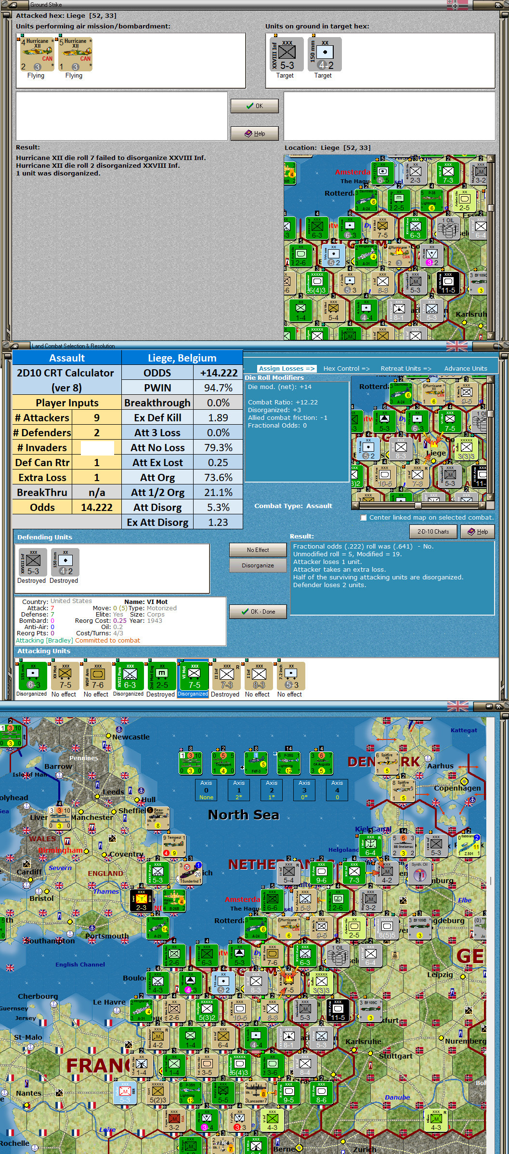Select naval unit above Axis 0 box
Screen dimensions: 509x1154
click(x=191, y=763)
